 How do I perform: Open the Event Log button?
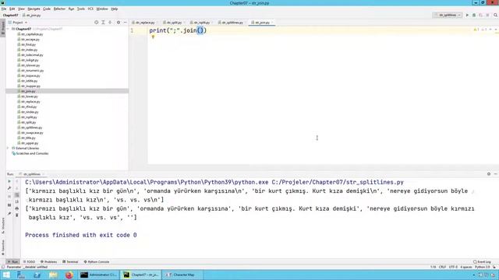pyautogui.click(x=482, y=262)
